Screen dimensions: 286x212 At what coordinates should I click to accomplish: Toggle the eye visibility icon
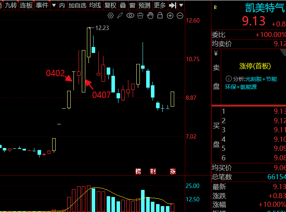(x=130, y=16)
